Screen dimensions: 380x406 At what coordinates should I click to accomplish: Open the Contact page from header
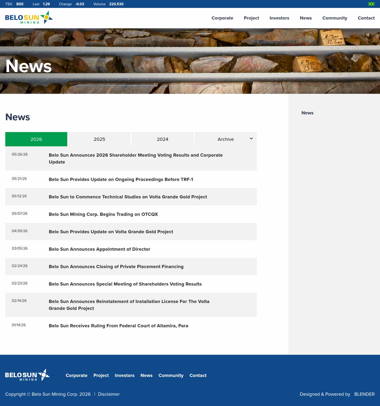[366, 18]
